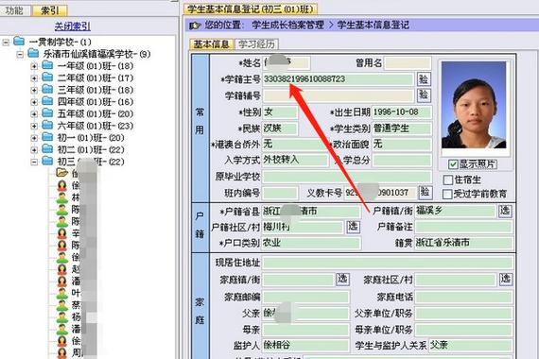Click the 选 button next to 家庭镇/街
The height and width of the screenshot is (359, 539).
(342, 280)
